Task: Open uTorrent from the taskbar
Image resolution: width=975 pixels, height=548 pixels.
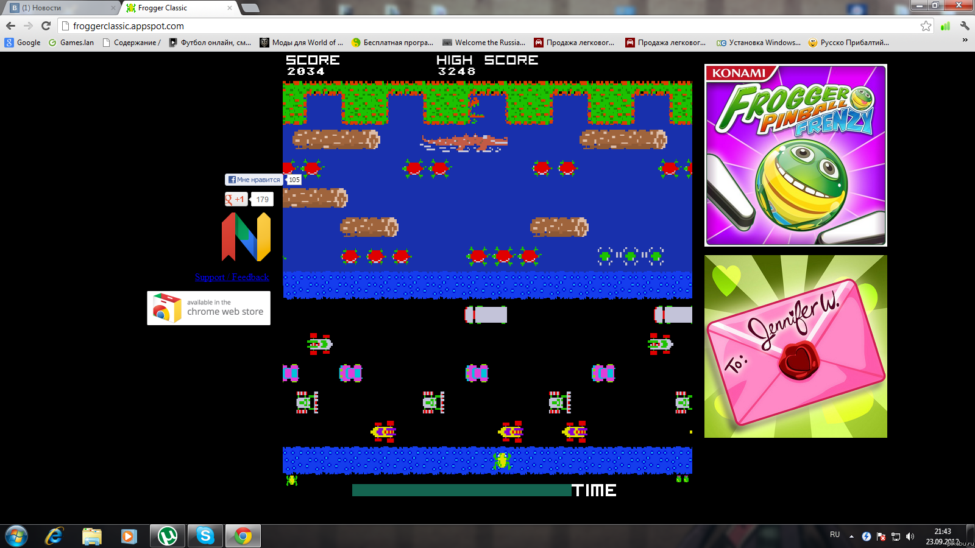Action: coord(168,536)
